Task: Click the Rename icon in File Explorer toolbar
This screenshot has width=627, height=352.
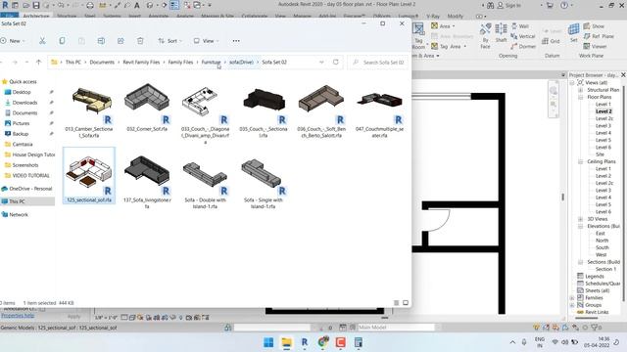Action: [x=101, y=41]
